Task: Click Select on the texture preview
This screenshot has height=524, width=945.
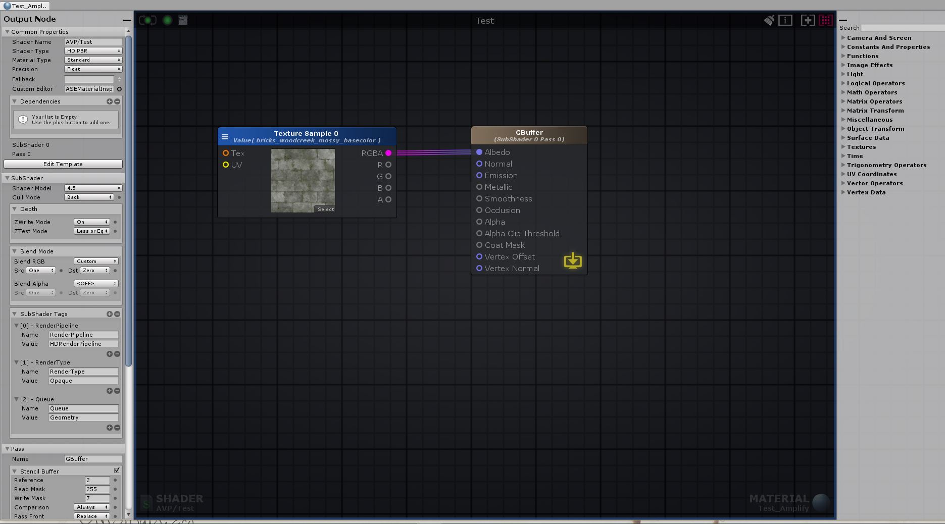Action: [x=326, y=209]
